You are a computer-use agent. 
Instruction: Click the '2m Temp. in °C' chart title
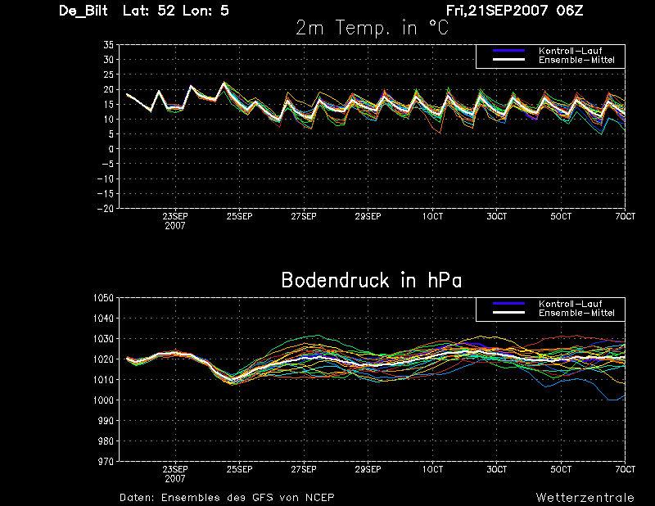372,28
